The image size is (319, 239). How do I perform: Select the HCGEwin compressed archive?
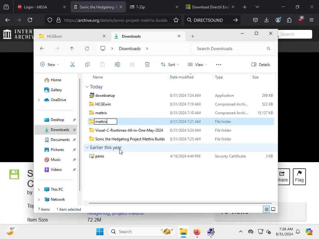coord(181,104)
